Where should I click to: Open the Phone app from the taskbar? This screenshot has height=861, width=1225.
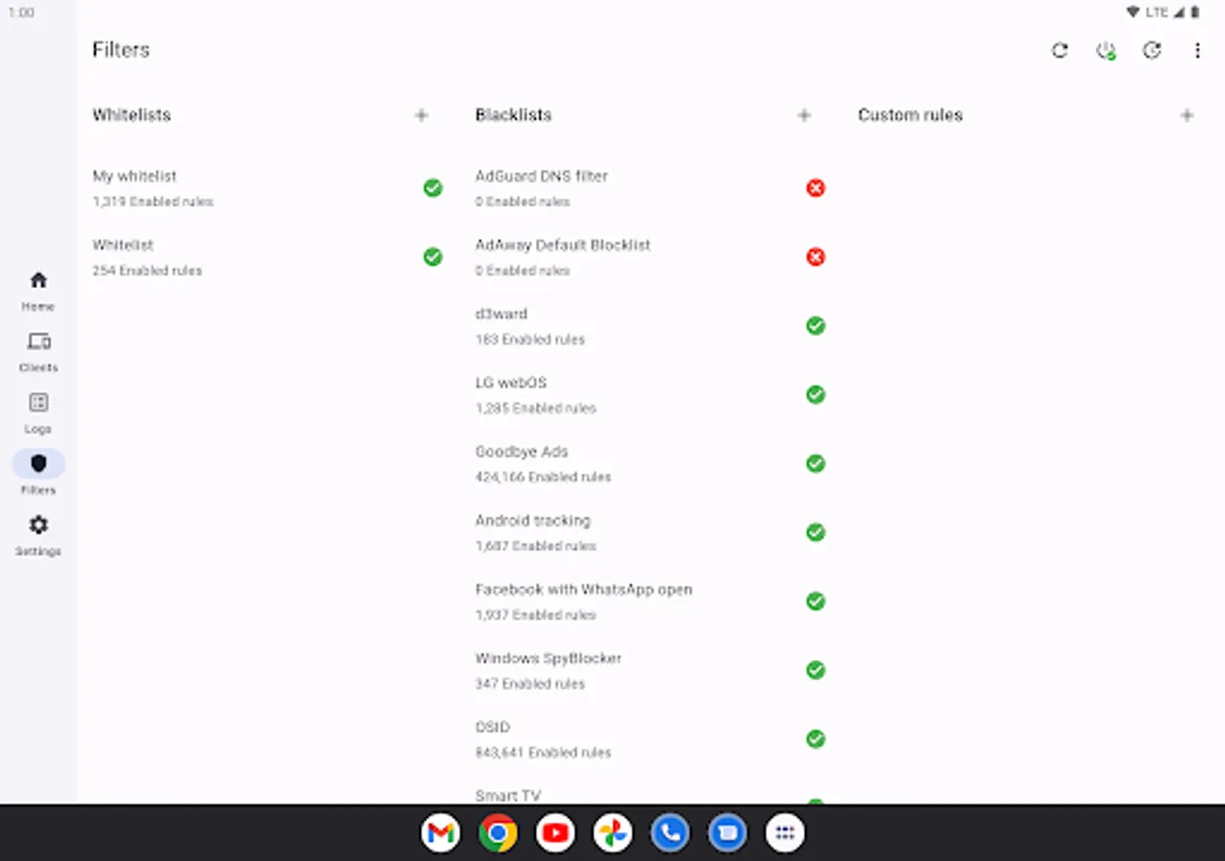point(670,833)
